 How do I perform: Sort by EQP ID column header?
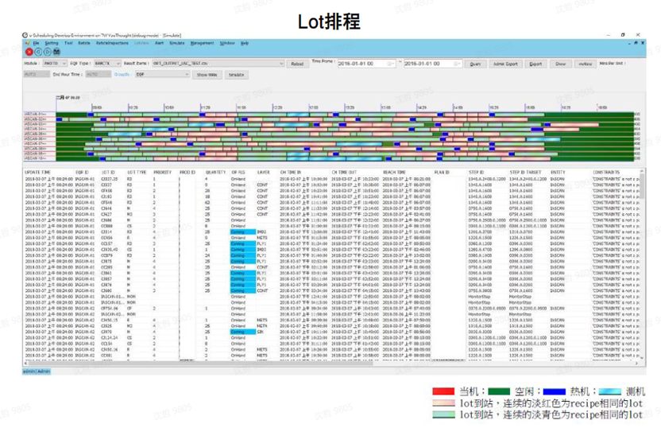click(x=82, y=173)
